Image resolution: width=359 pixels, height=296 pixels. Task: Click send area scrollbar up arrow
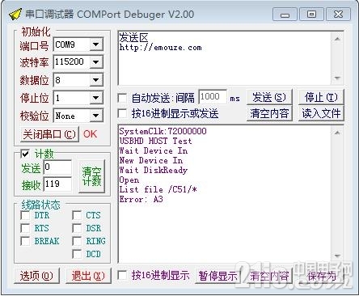coord(337,39)
